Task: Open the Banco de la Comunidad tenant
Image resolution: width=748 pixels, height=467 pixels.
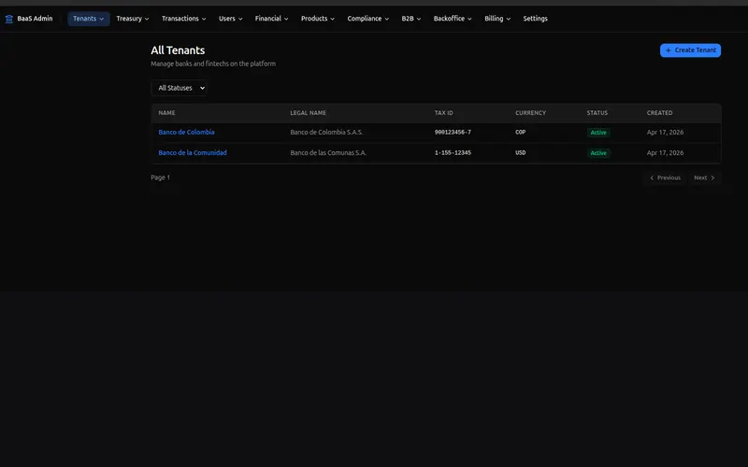Action: (x=193, y=153)
